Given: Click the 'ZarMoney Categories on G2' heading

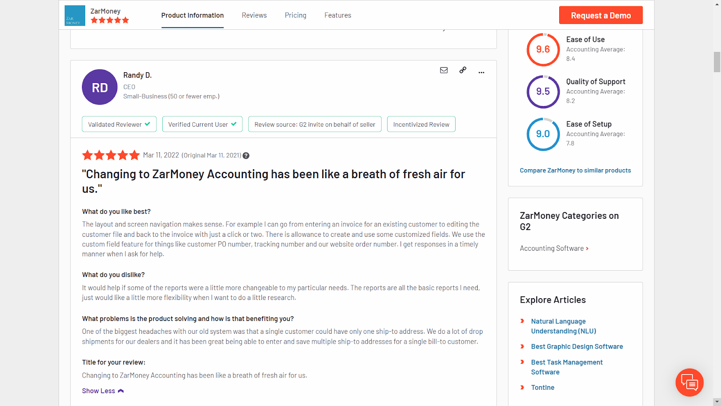Looking at the screenshot, I should [569, 221].
